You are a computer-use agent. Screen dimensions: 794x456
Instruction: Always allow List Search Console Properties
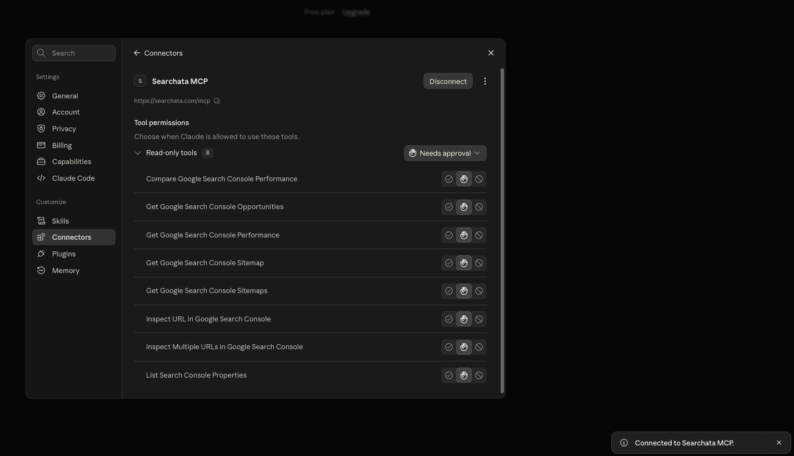[x=449, y=375]
